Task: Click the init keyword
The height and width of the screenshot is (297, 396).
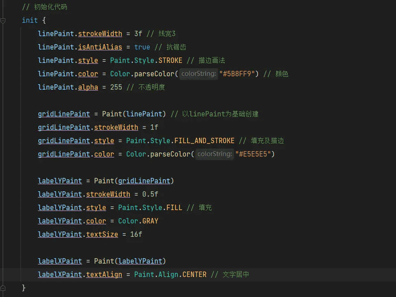Action: coord(30,20)
